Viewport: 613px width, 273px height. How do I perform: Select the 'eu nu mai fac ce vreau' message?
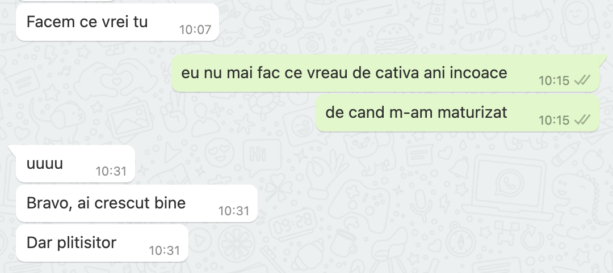(385, 73)
